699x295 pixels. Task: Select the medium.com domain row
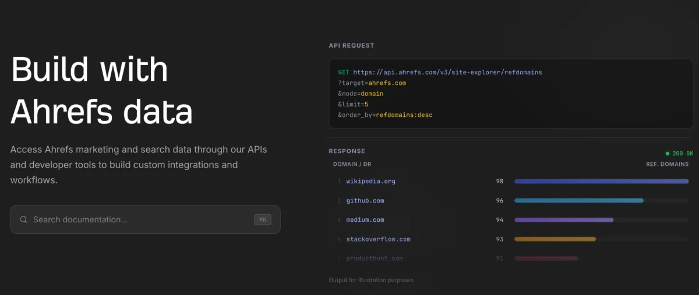pos(511,220)
